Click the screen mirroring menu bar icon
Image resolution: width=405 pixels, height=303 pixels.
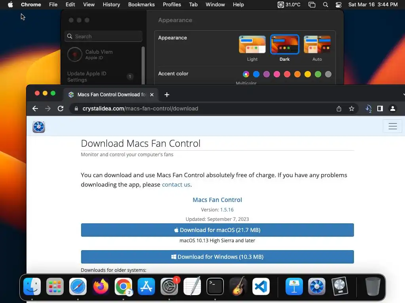pos(312,5)
